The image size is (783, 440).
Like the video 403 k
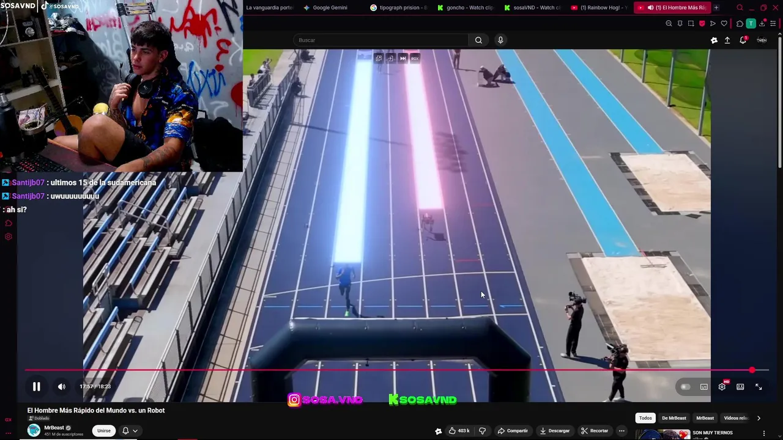click(459, 431)
